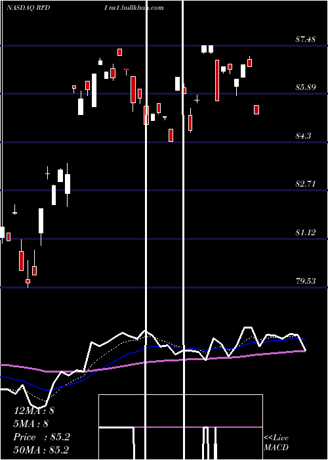The image size is (328, 460).
Task: Click the <<Live MACD label
Action: [276, 443]
